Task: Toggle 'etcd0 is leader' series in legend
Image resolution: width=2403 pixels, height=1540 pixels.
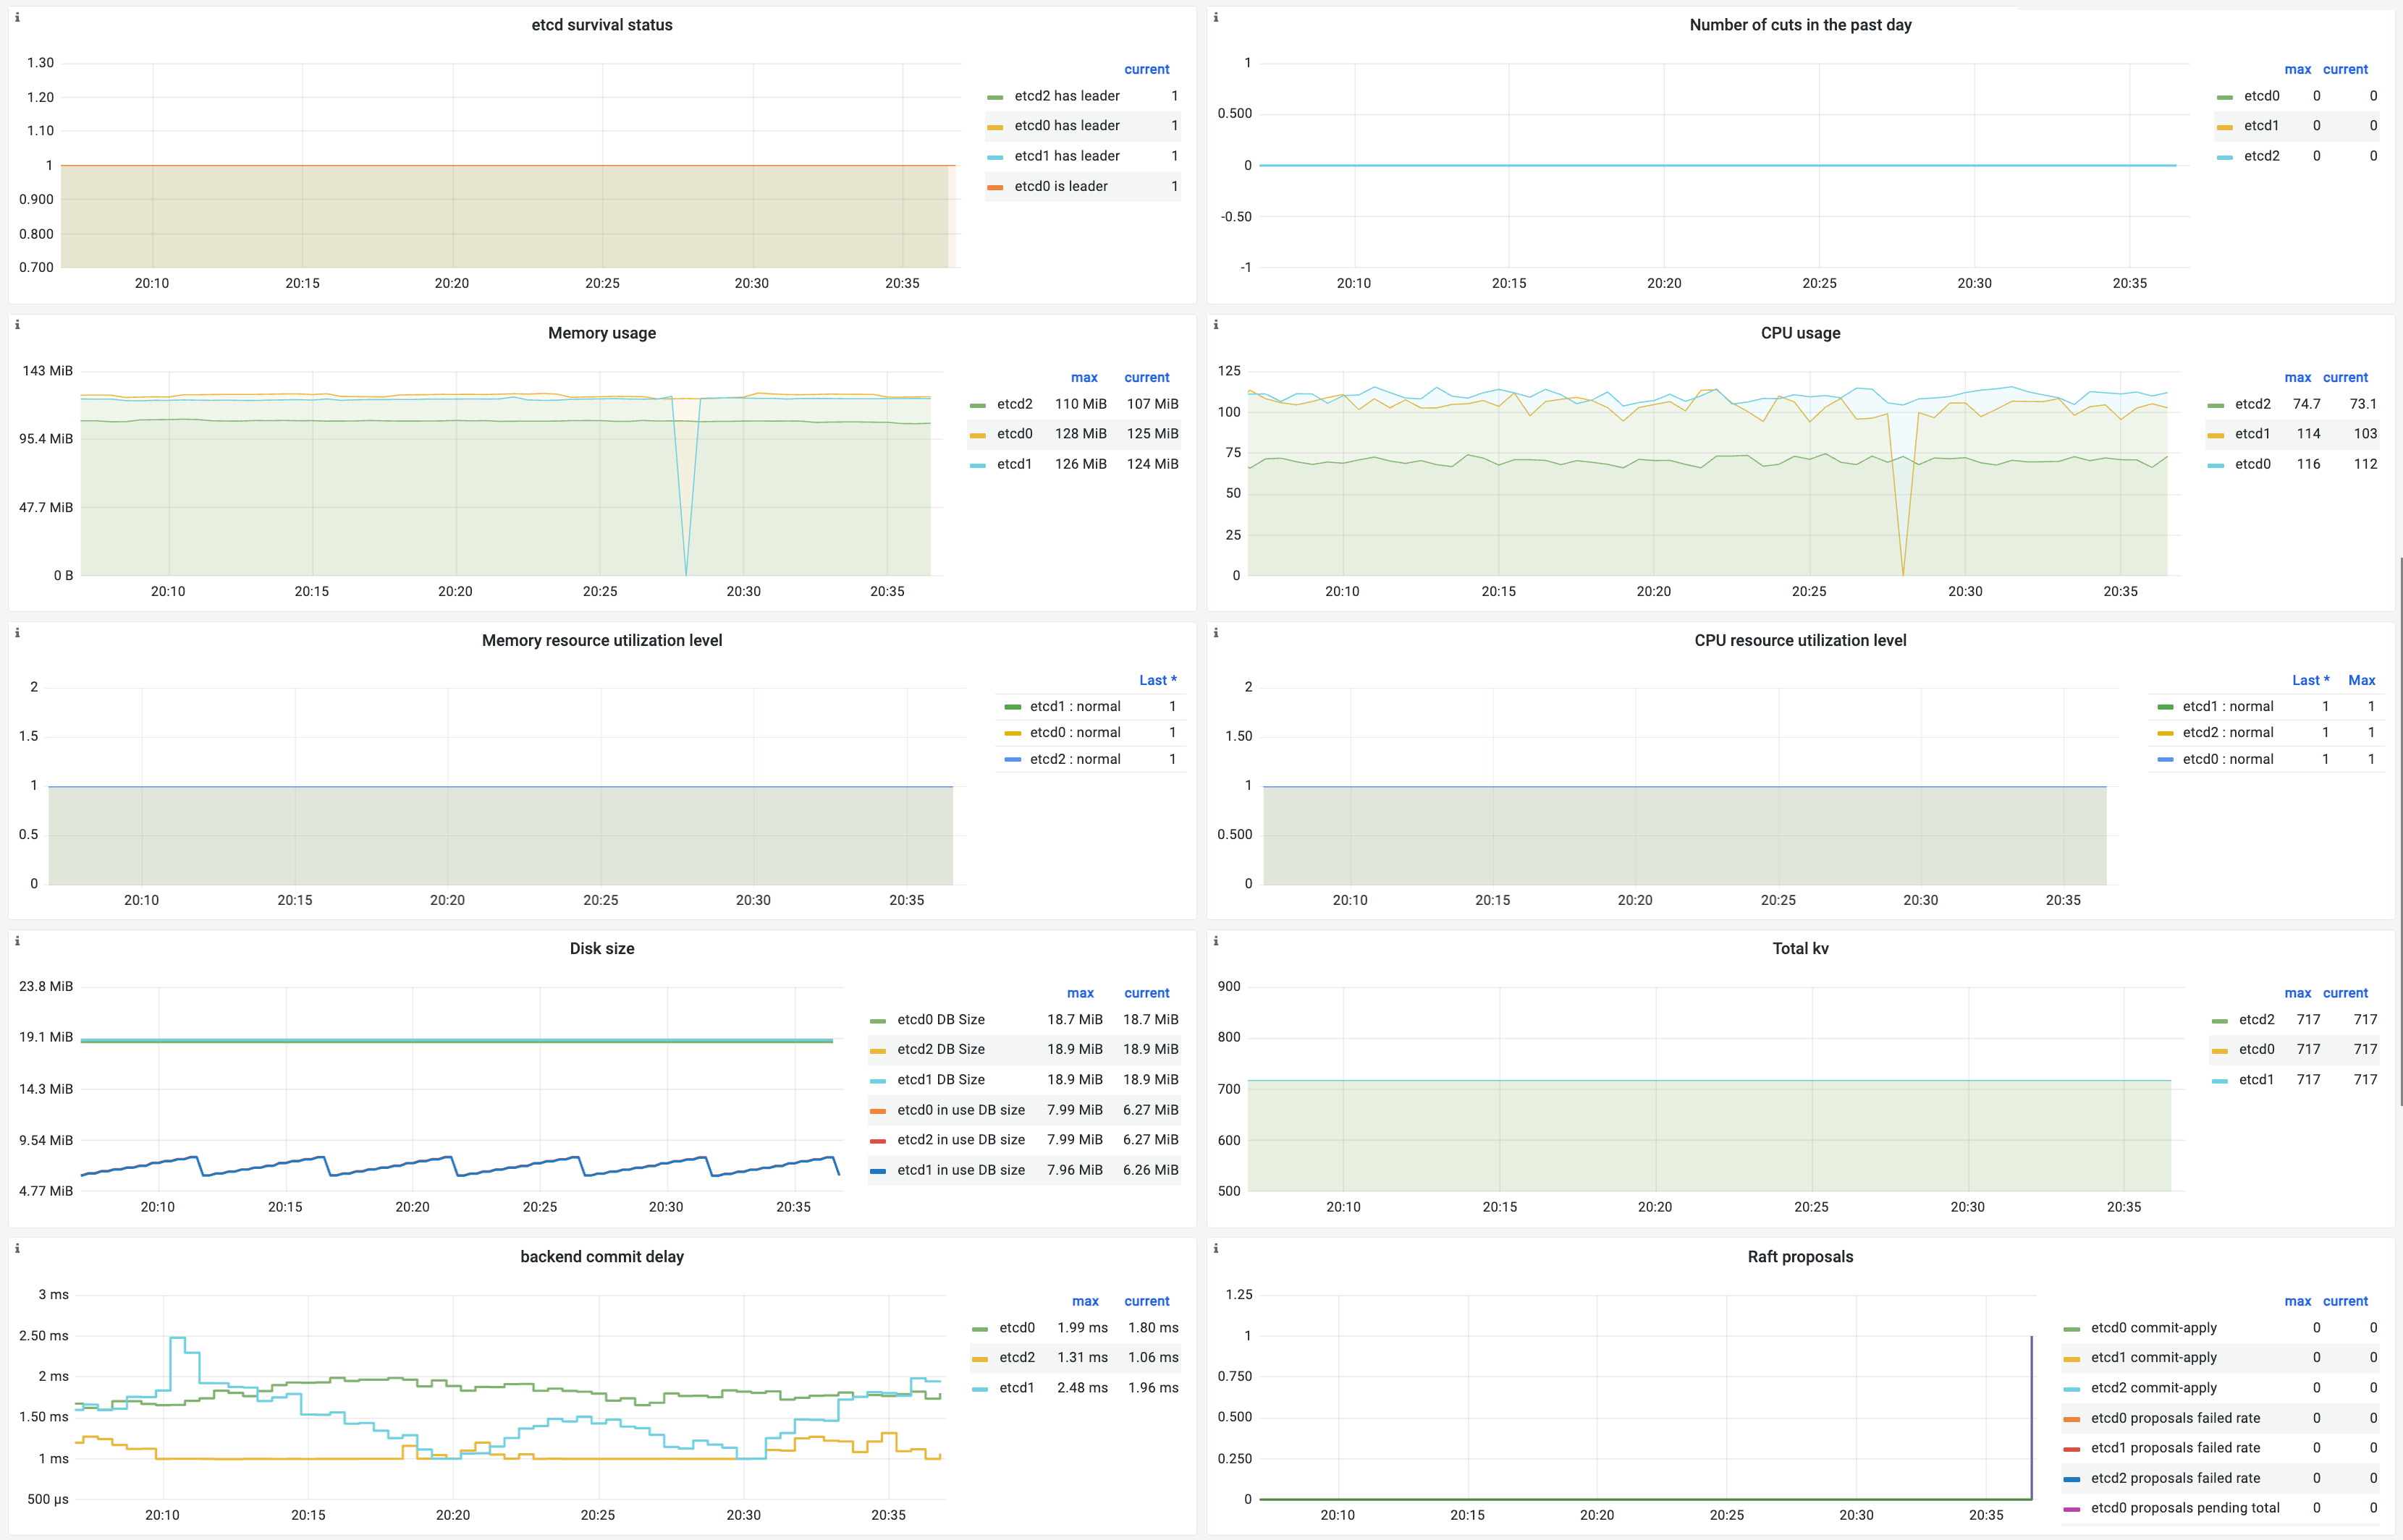Action: point(1060,186)
